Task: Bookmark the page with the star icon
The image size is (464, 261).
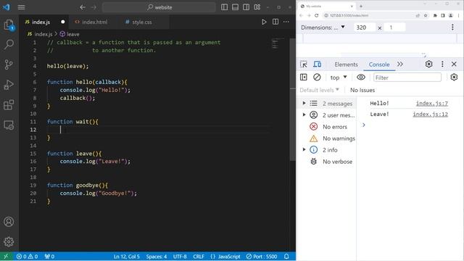Action: (426, 15)
